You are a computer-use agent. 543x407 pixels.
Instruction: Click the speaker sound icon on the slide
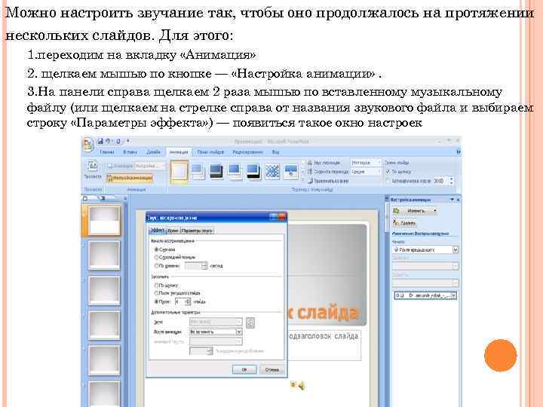[301, 385]
